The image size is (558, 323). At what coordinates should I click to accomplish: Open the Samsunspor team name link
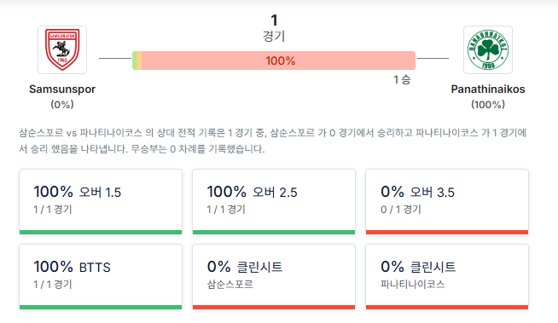point(62,89)
